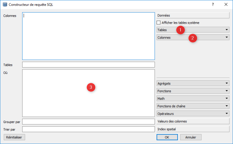Click the Données button
The height and width of the screenshot is (144, 233).
[x=193, y=15]
